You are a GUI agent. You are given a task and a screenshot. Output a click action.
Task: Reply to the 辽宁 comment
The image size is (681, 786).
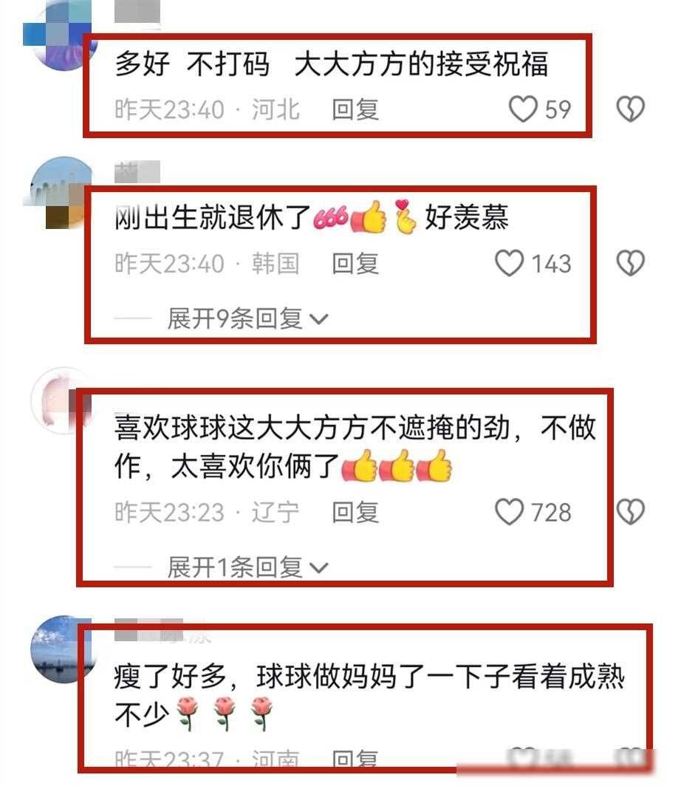[x=355, y=512]
